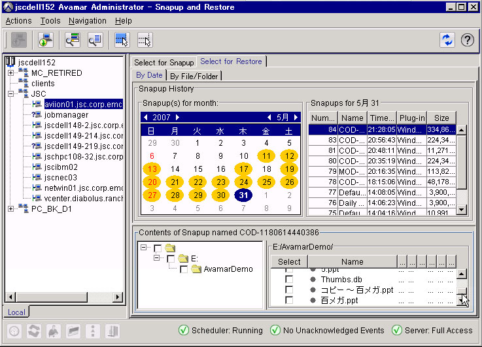
Task: Sort by the Size column header
Action: tap(441, 118)
